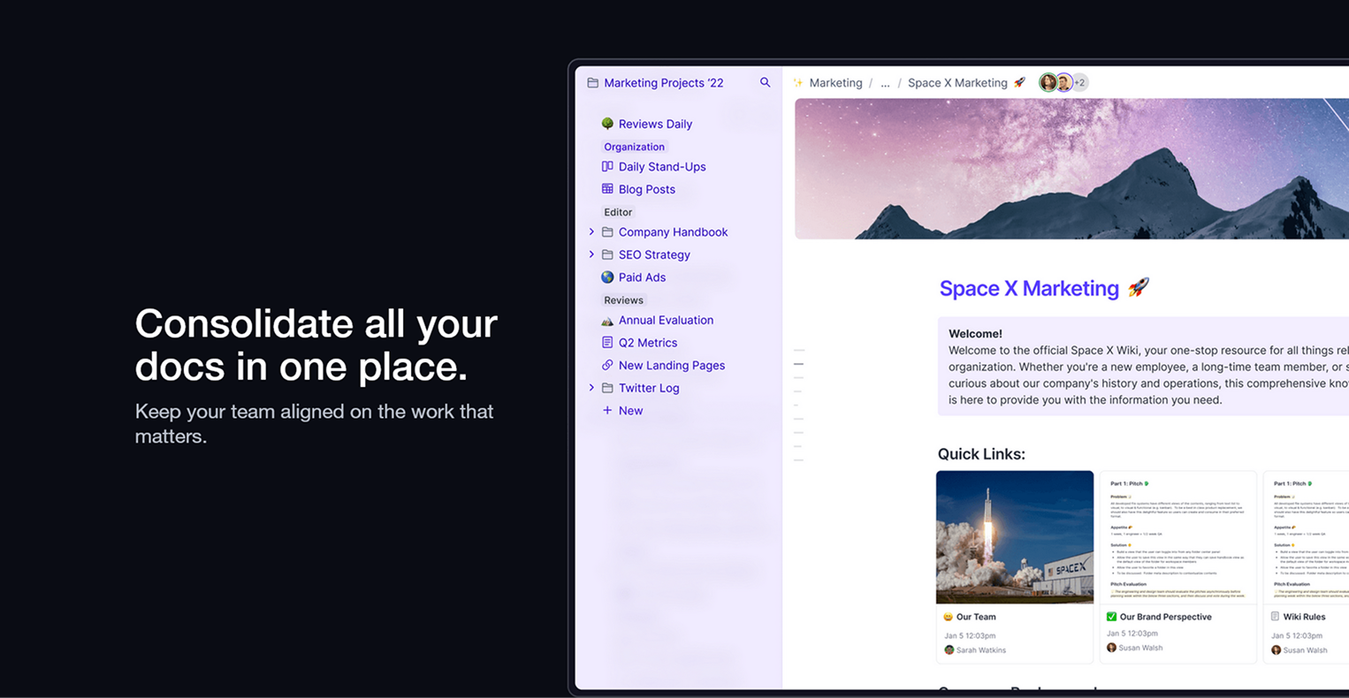
Task: Click the rocket icon in the breadcrumb
Action: (1019, 82)
